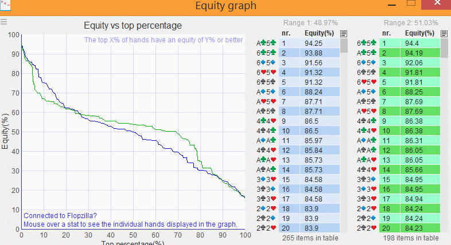Click Range 1 table scrollbar thumb
451x245 pixels.
coord(344,46)
